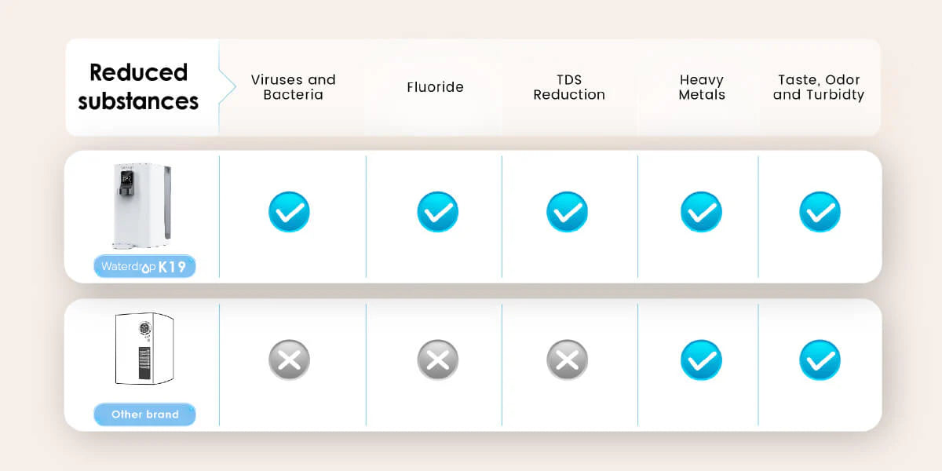Click Waterdrop K19 Heavy Metals checkmark
Image resolution: width=942 pixels, height=471 pixels.
click(x=701, y=212)
